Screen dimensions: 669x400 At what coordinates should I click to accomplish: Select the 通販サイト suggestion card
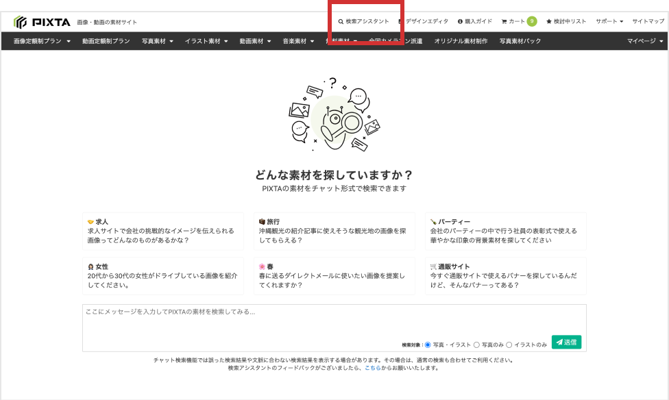pos(506,276)
